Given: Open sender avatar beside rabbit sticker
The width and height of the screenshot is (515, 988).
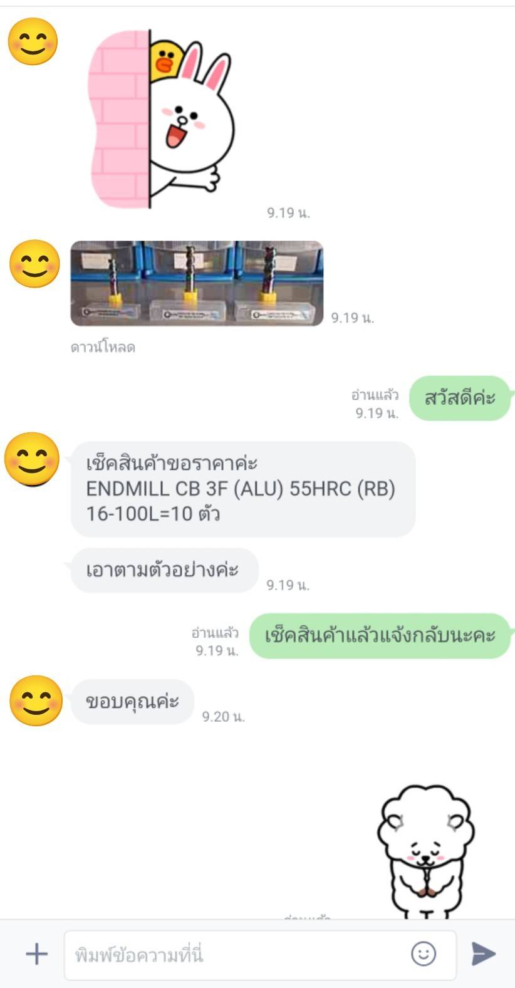Looking at the screenshot, I should click(33, 41).
